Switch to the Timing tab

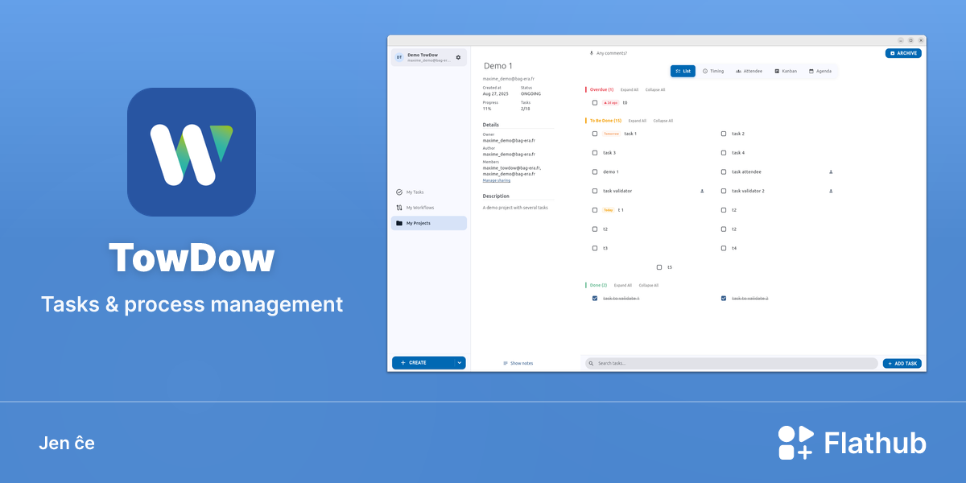pyautogui.click(x=713, y=71)
